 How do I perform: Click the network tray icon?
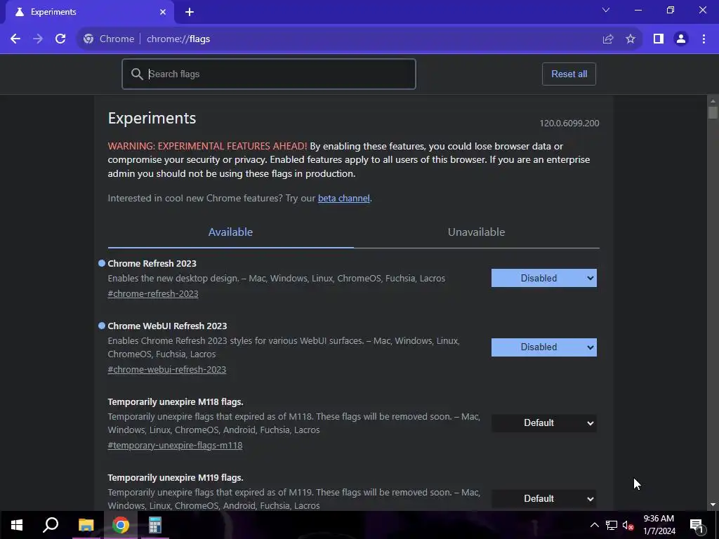point(612,525)
